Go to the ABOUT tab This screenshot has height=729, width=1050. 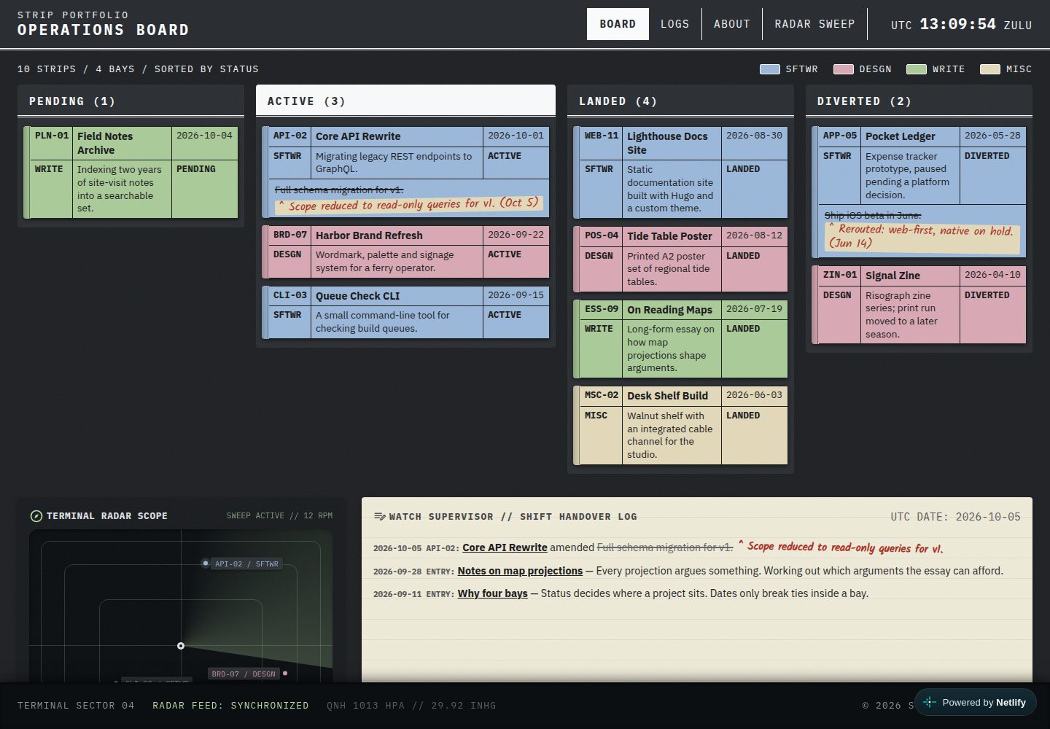click(x=731, y=24)
